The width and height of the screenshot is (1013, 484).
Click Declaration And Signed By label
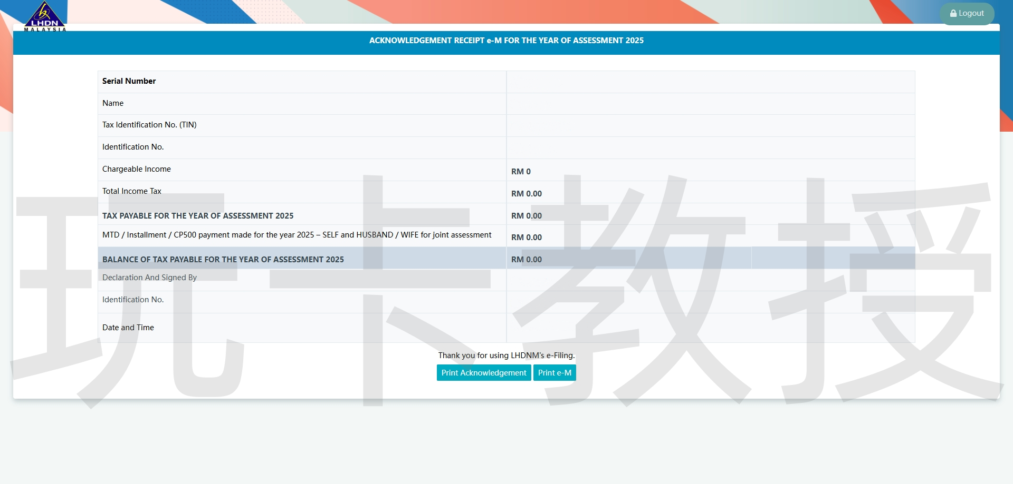coord(149,278)
